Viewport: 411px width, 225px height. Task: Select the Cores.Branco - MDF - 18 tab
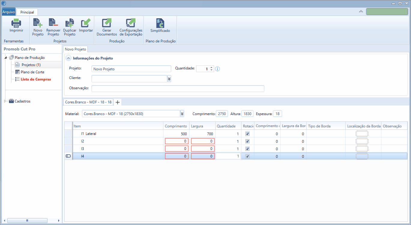[88, 102]
